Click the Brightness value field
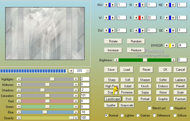Image resolution: width=190 pixels, height=121 pixels. 182,60
